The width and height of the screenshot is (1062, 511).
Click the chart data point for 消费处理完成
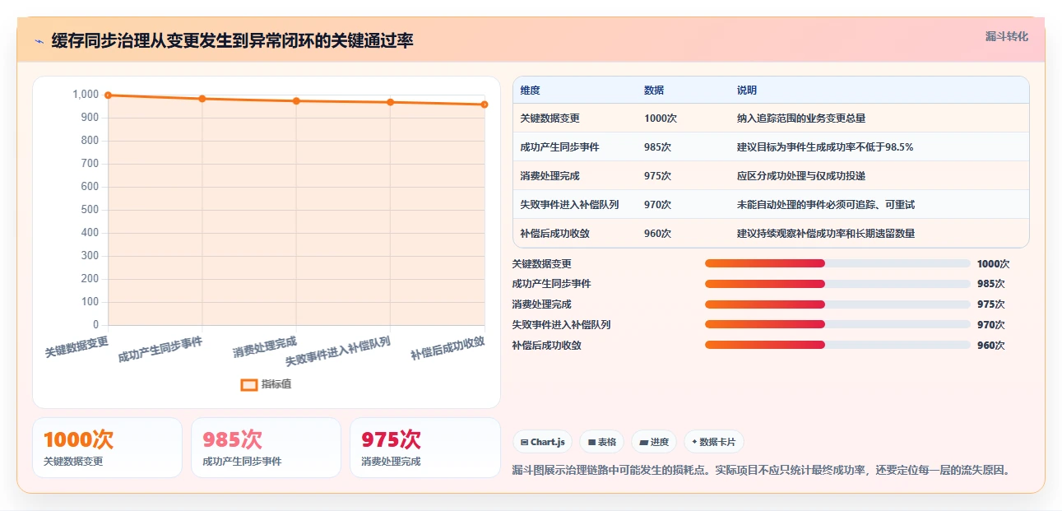click(296, 101)
